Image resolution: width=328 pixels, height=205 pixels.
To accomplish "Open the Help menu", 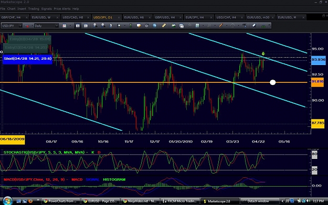I will (x=76, y=9).
